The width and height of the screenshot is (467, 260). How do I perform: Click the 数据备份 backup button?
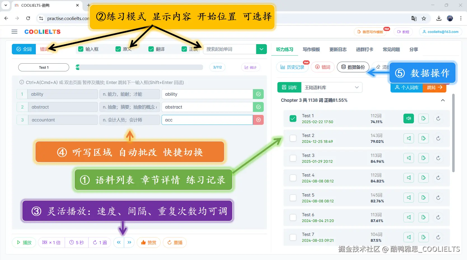353,67
